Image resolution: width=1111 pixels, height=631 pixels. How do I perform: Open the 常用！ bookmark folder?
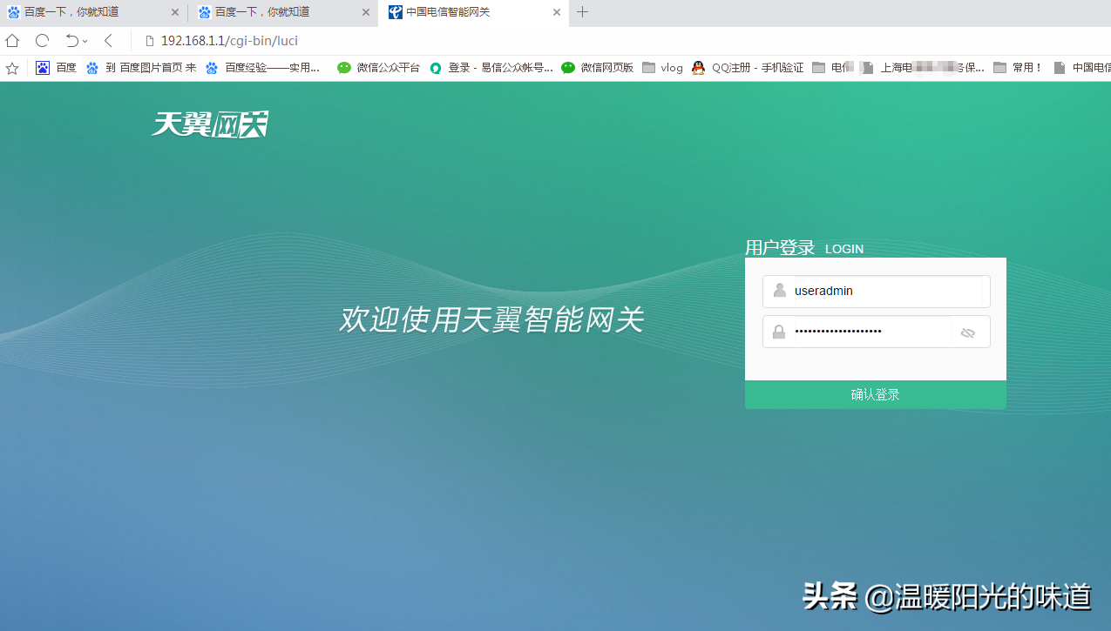pos(1018,68)
